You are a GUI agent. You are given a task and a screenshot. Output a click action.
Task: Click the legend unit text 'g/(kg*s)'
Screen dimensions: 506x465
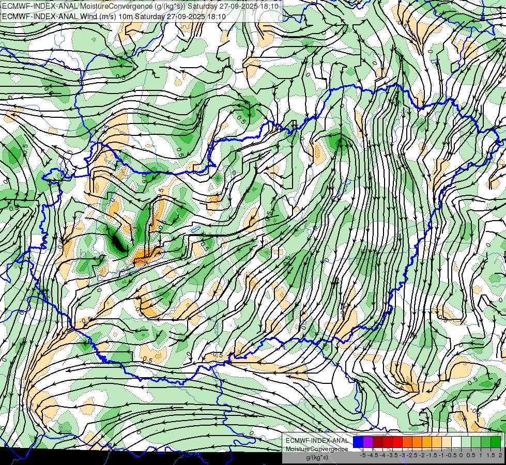[x=317, y=457]
